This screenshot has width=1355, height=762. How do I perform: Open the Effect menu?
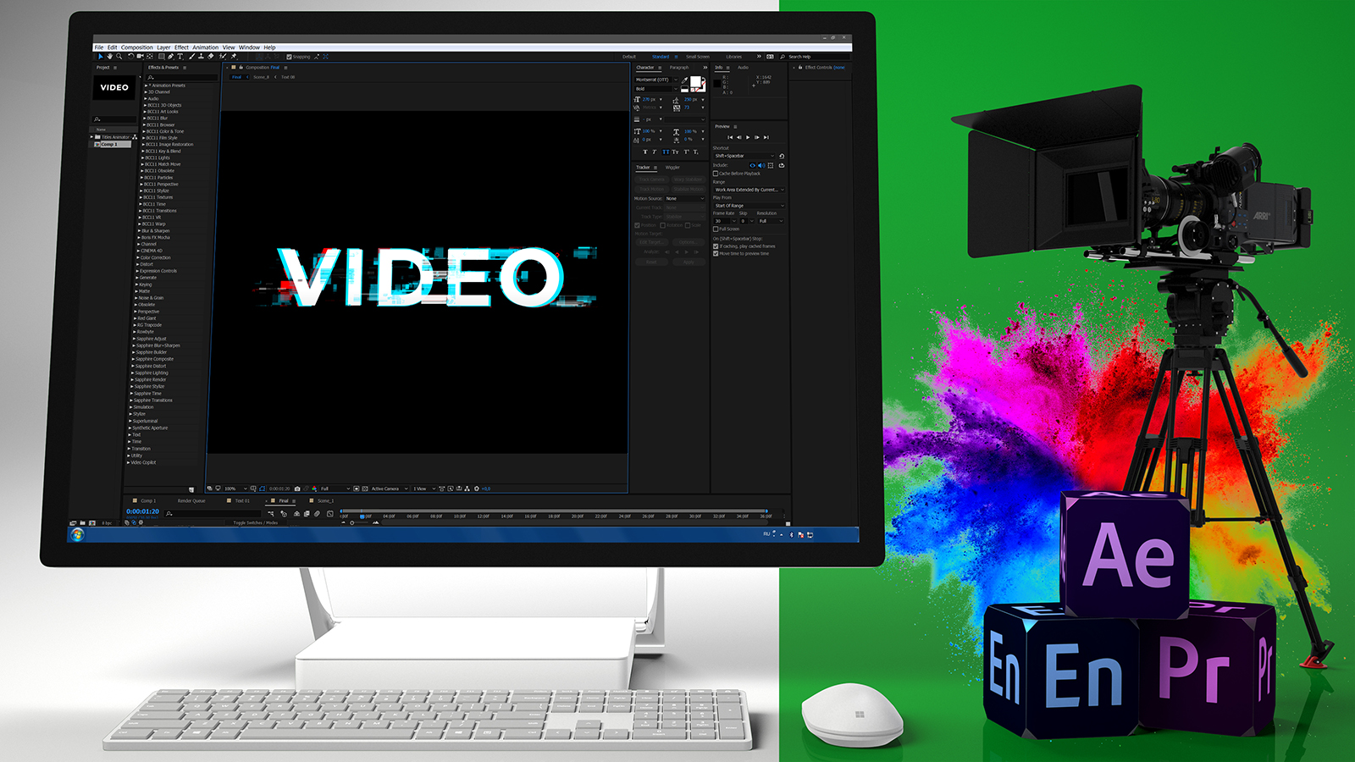point(181,47)
